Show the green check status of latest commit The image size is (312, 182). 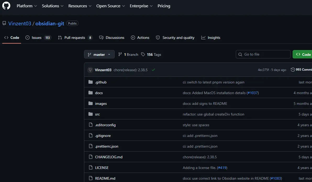(x=153, y=70)
